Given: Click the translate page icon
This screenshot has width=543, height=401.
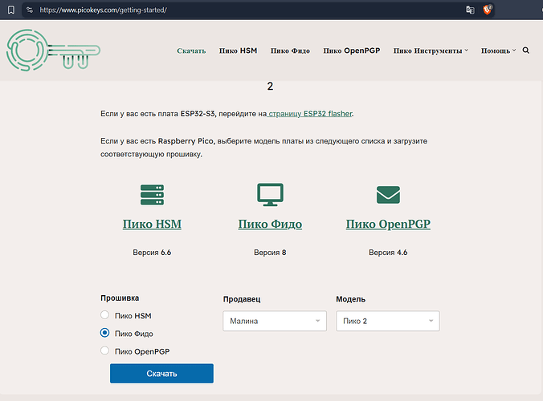Looking at the screenshot, I should pos(470,10).
